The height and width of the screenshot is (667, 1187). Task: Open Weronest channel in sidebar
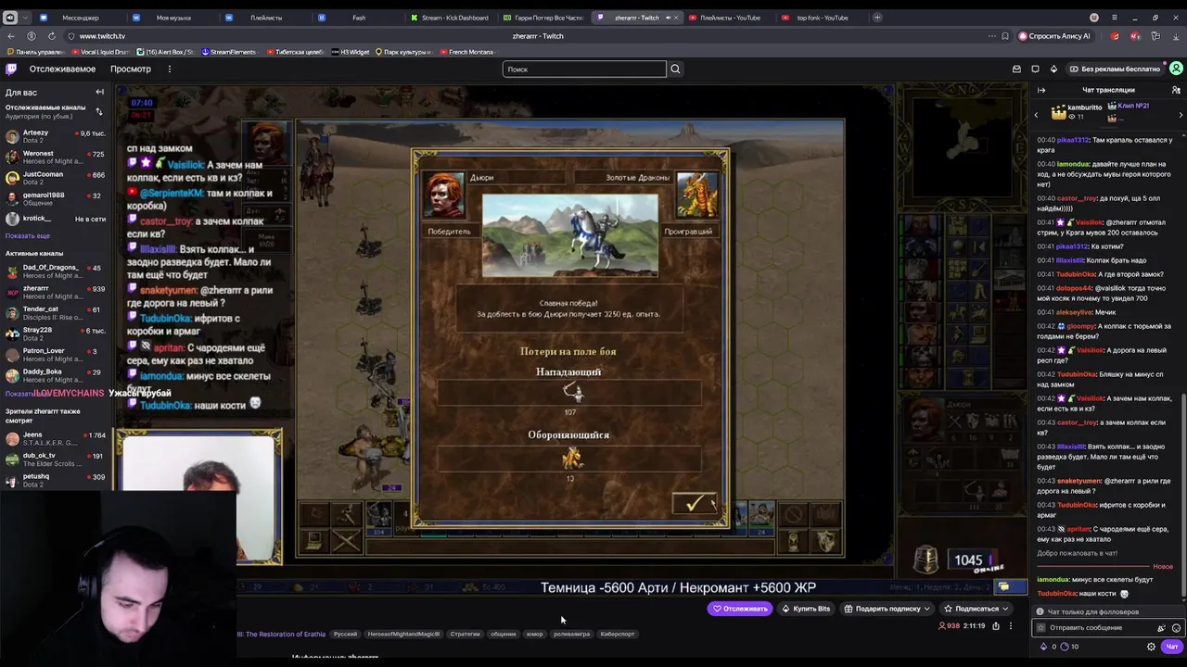click(56, 157)
